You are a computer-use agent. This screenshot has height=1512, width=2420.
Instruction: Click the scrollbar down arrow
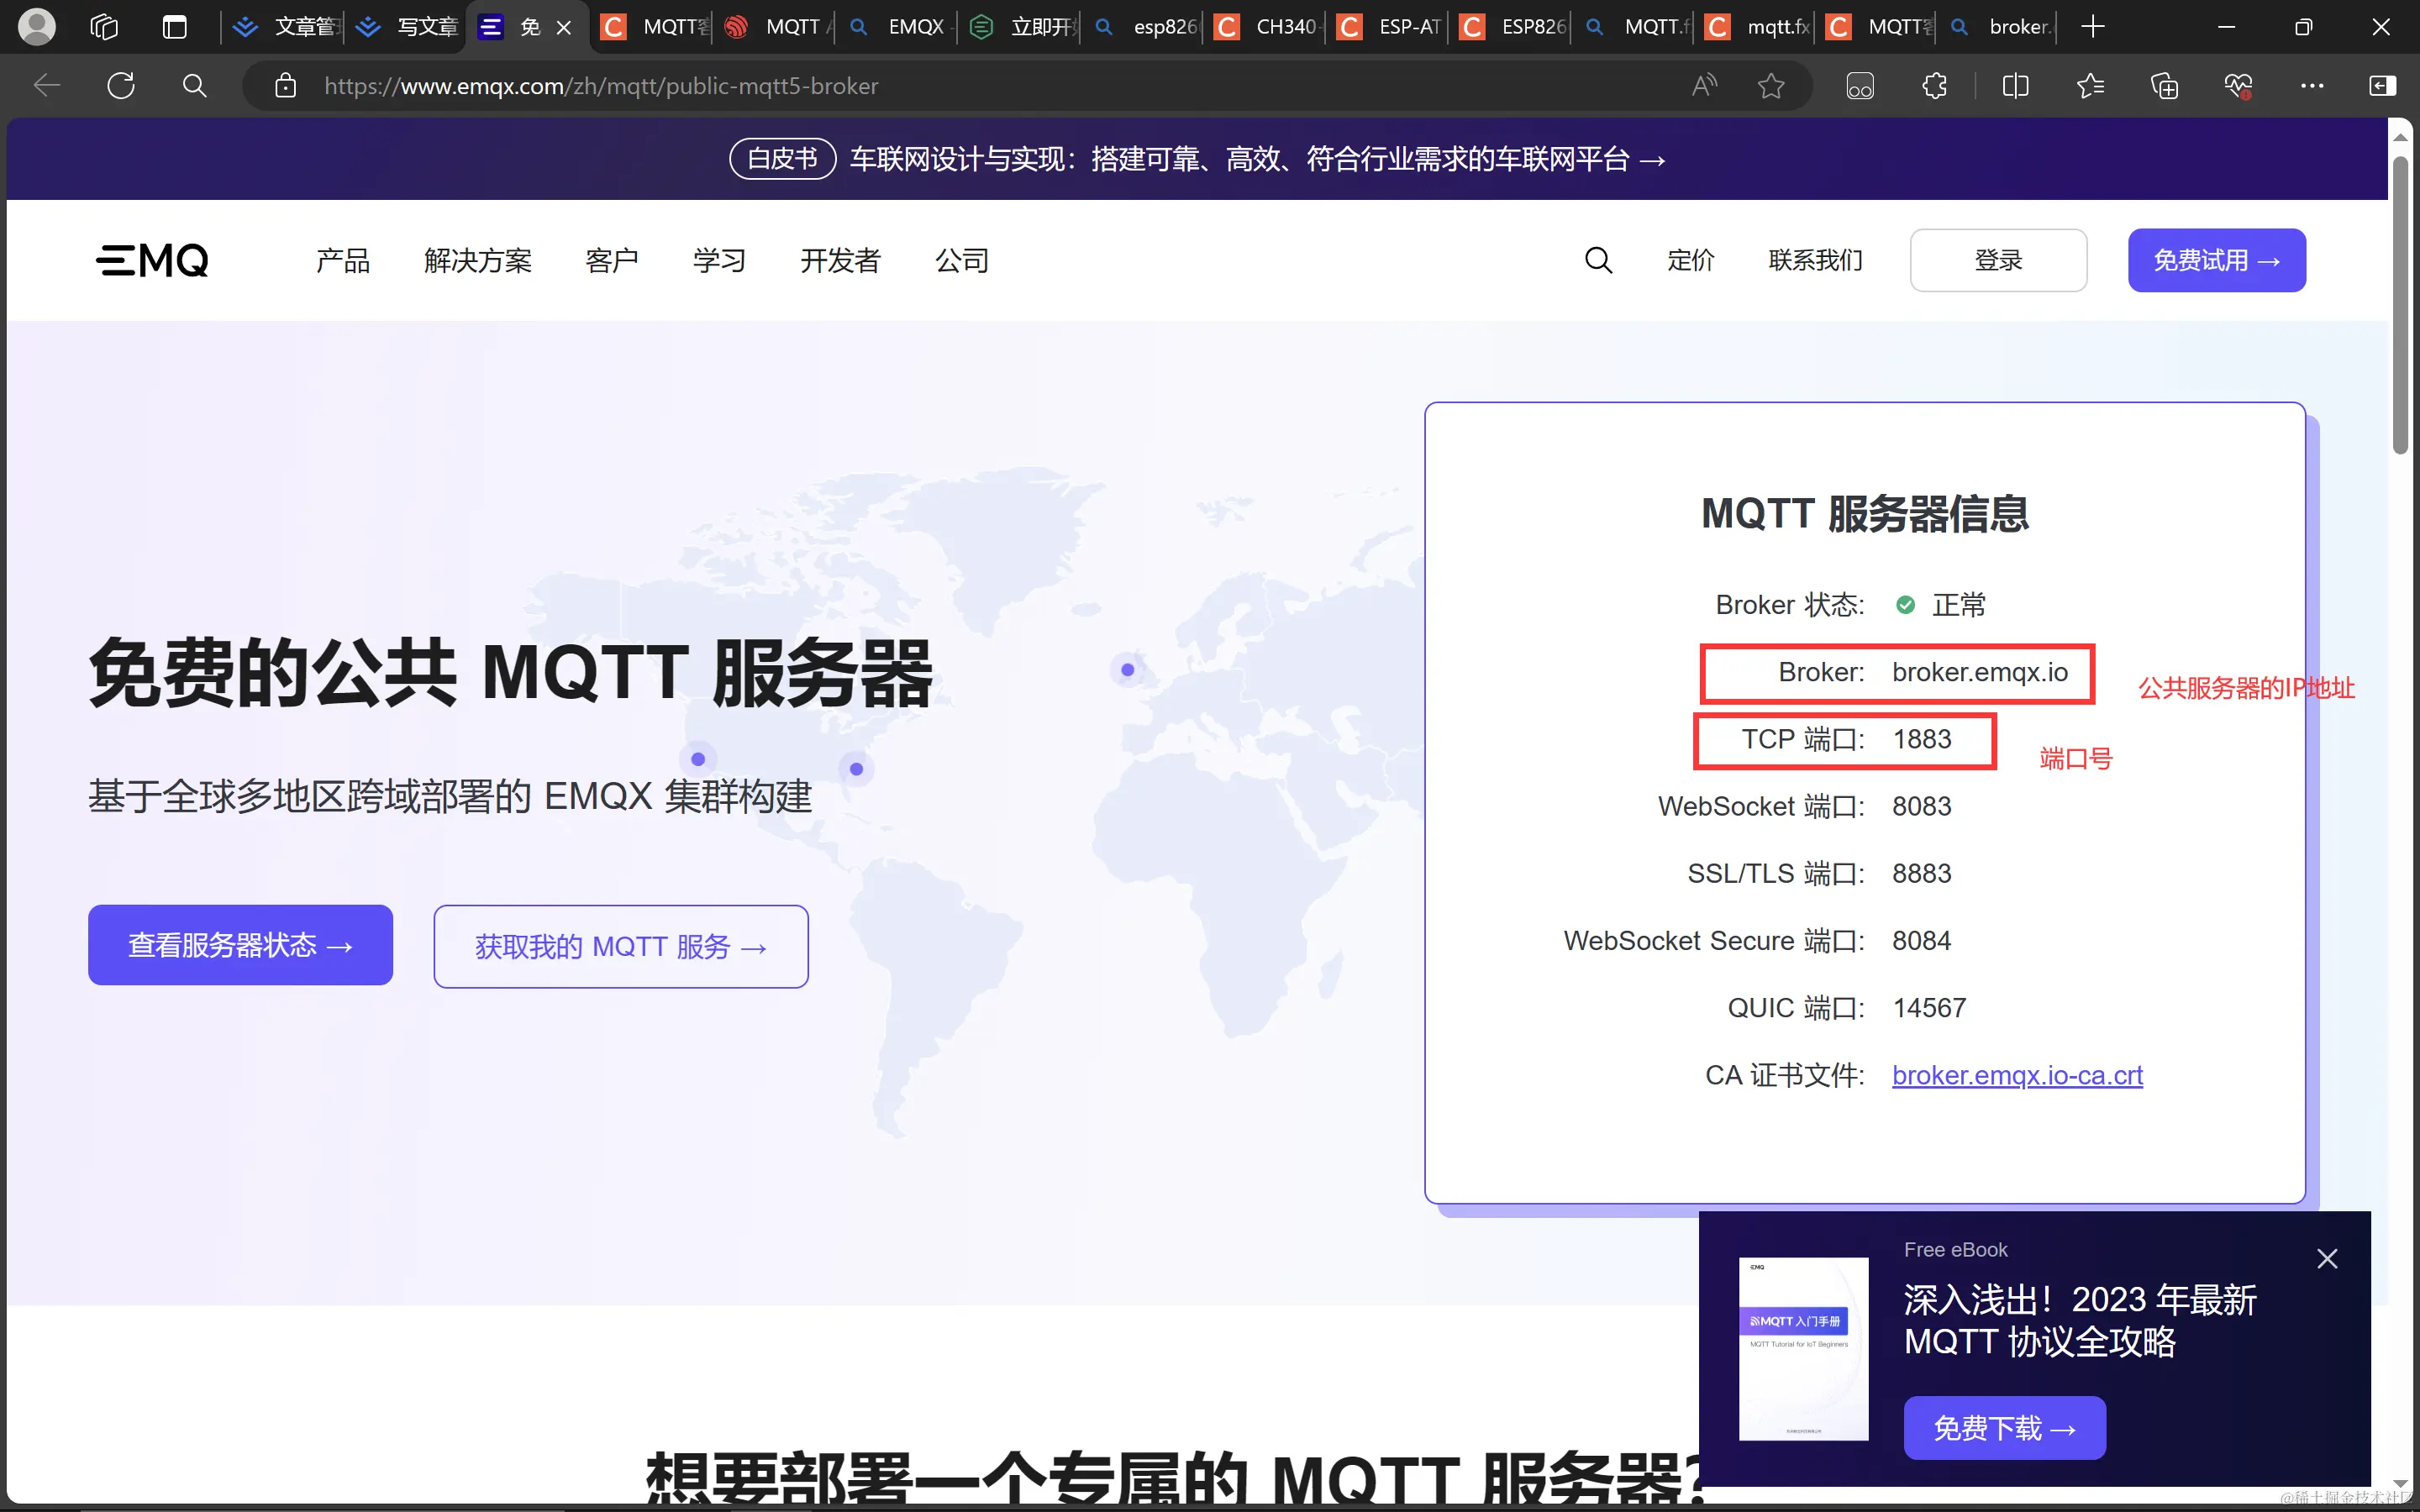pos(2400,1484)
